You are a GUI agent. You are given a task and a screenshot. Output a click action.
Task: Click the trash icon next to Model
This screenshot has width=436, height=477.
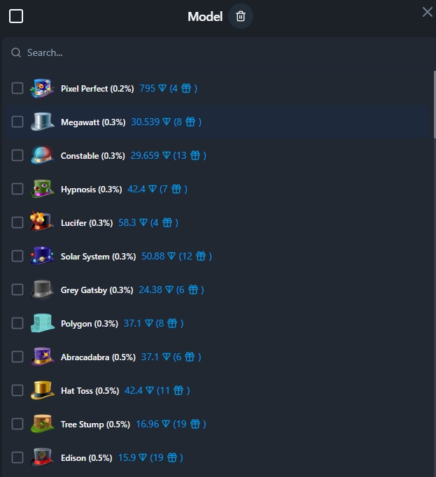coord(241,16)
